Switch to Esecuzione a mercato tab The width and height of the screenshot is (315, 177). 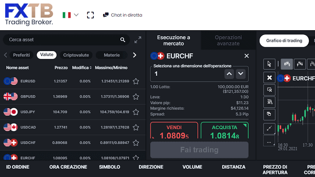click(174, 40)
